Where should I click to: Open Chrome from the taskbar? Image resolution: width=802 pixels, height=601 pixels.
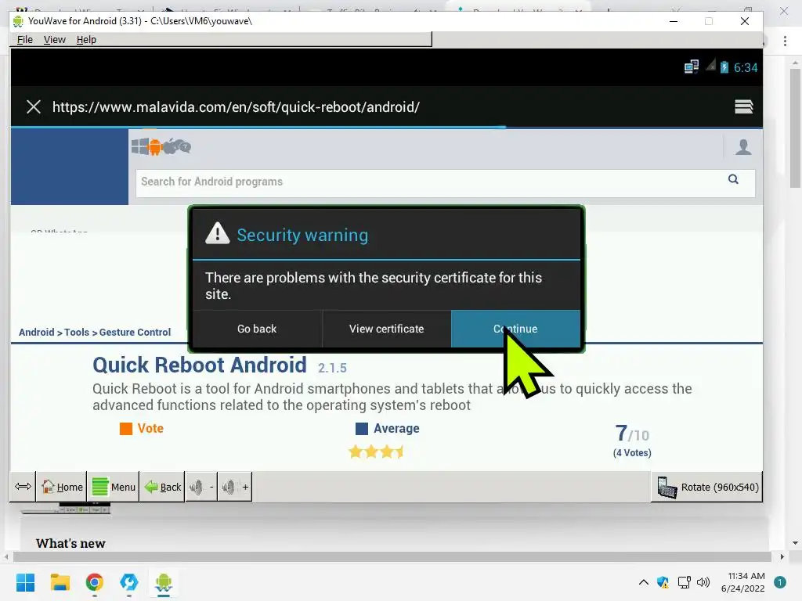coord(95,582)
